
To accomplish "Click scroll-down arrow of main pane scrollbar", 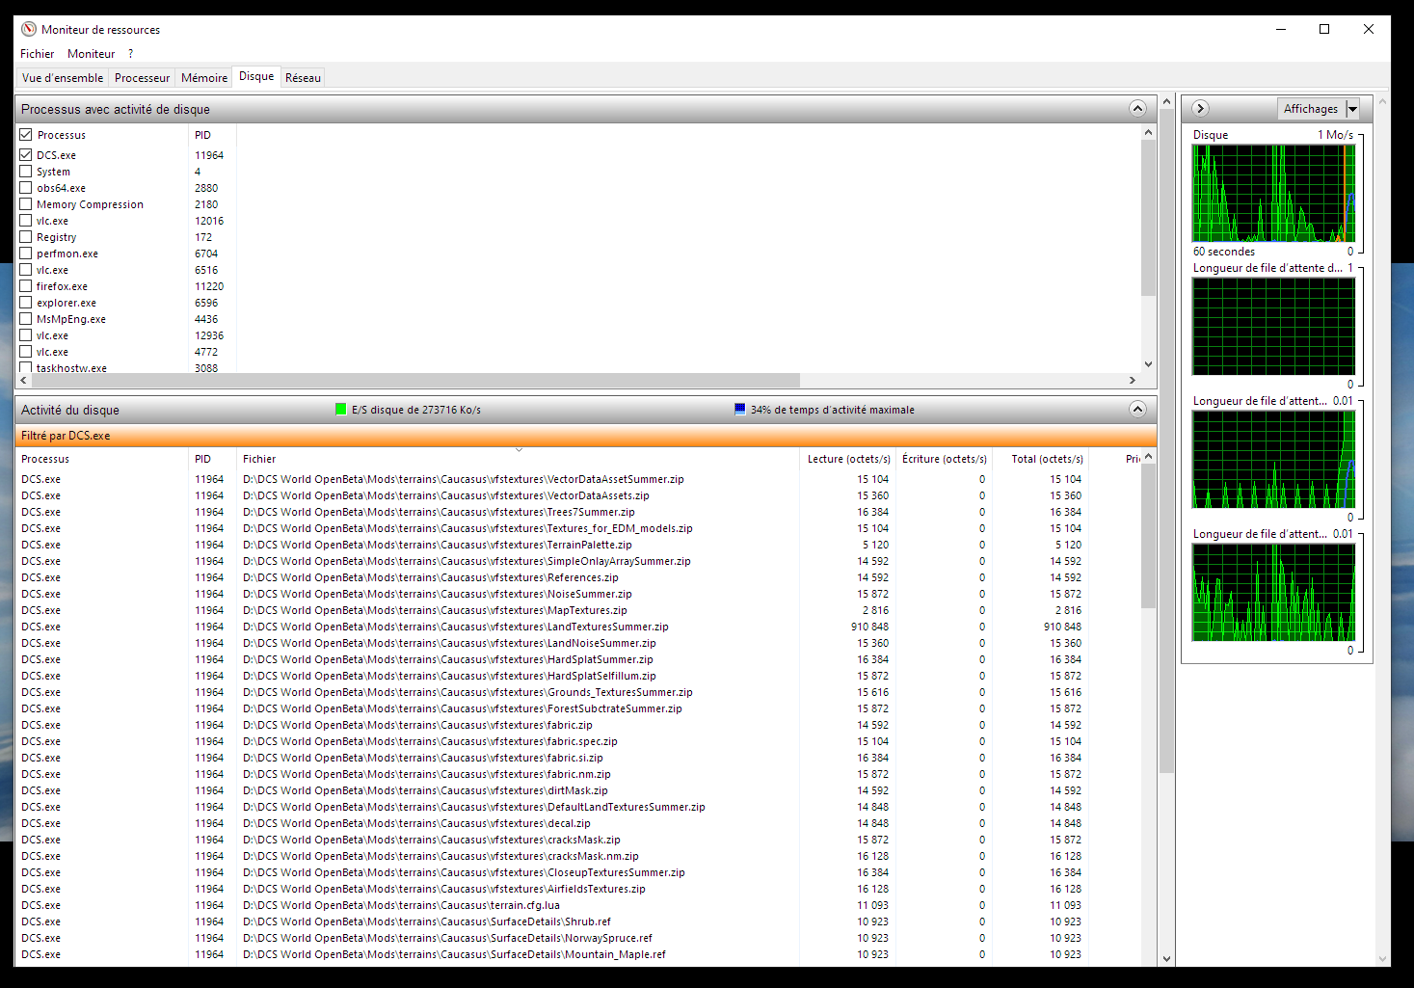I will [x=1167, y=959].
